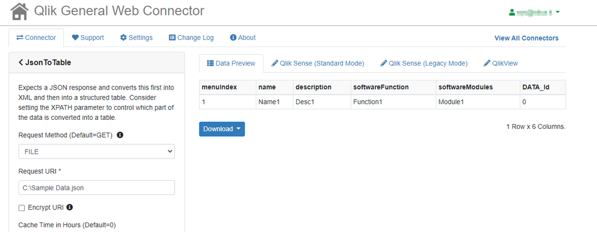The width and height of the screenshot is (597, 232).
Task: Open the Settings tab
Action: [136, 38]
